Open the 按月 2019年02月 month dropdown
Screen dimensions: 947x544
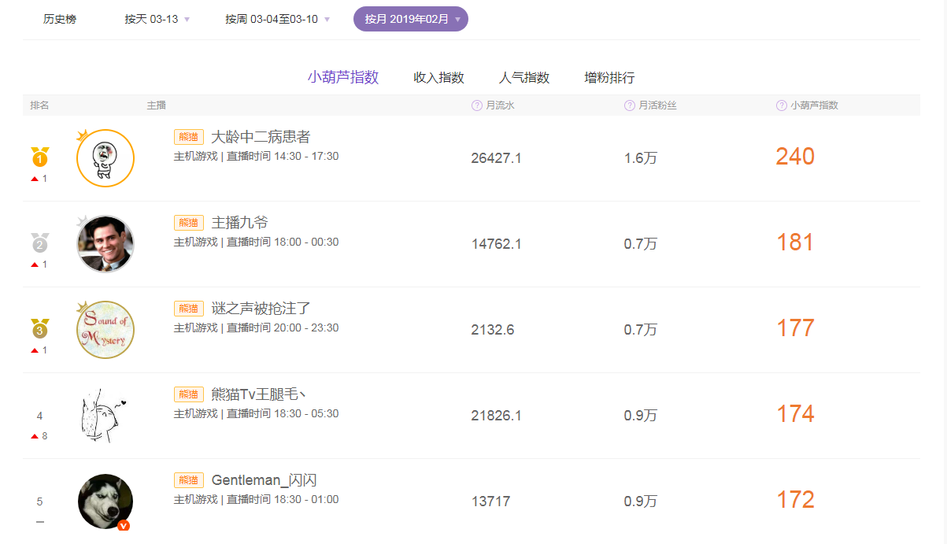[410, 18]
